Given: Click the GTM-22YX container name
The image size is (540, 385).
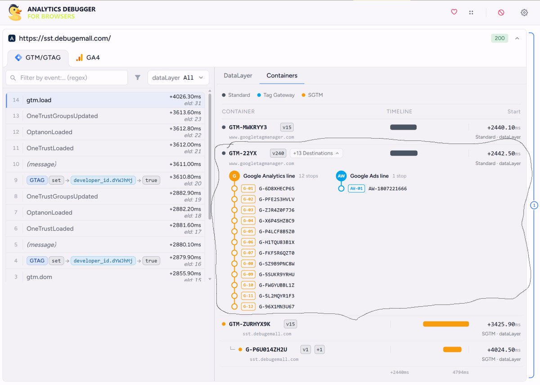Looking at the screenshot, I should (x=243, y=153).
